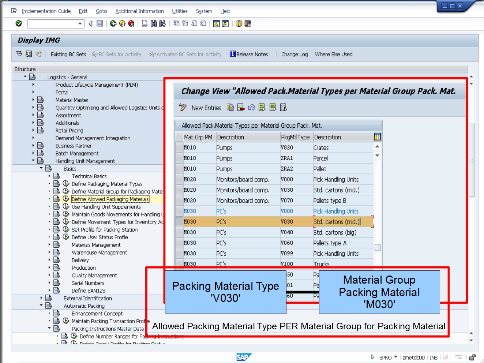The image size is (484, 363).
Task: Click the Where Else Used button
Action: 334,54
